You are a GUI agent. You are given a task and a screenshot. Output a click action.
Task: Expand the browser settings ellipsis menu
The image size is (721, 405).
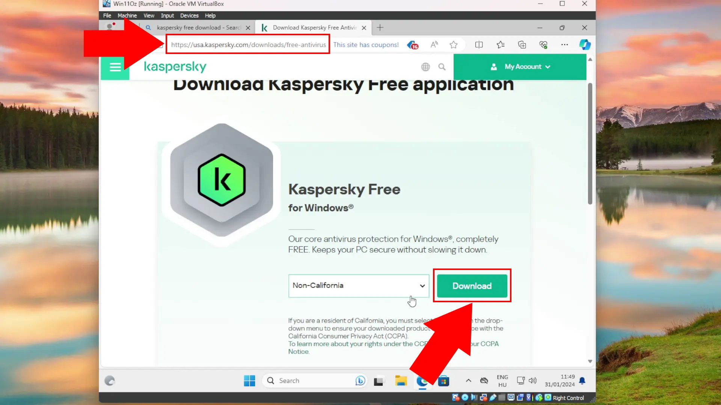click(564, 45)
